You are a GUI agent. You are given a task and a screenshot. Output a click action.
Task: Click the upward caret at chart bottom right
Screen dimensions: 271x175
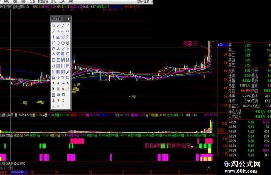[209, 168]
